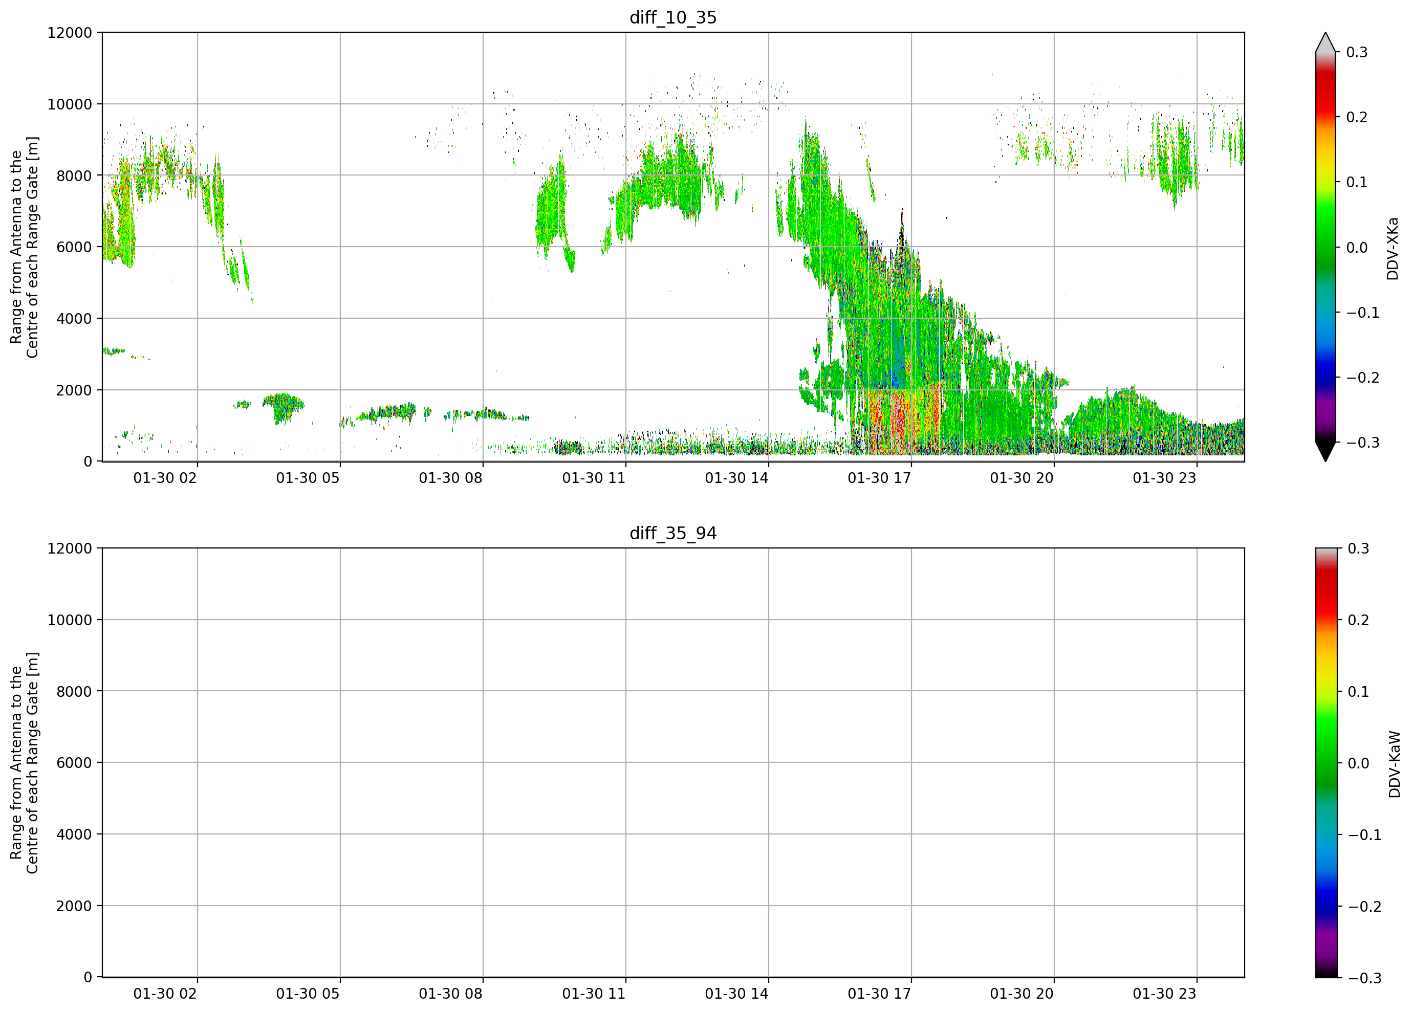Select the "01-30 17" x-tick label on diff_10_35

click(x=880, y=478)
